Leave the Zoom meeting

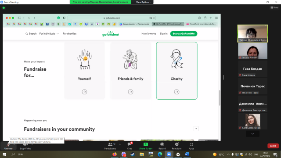273,146
